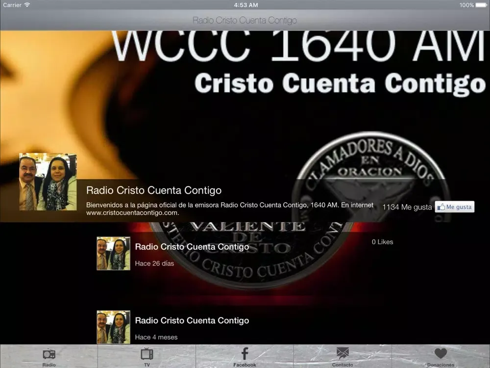490x368 pixels.
Task: Tap the Wi-Fi status icon
Action: click(27, 5)
